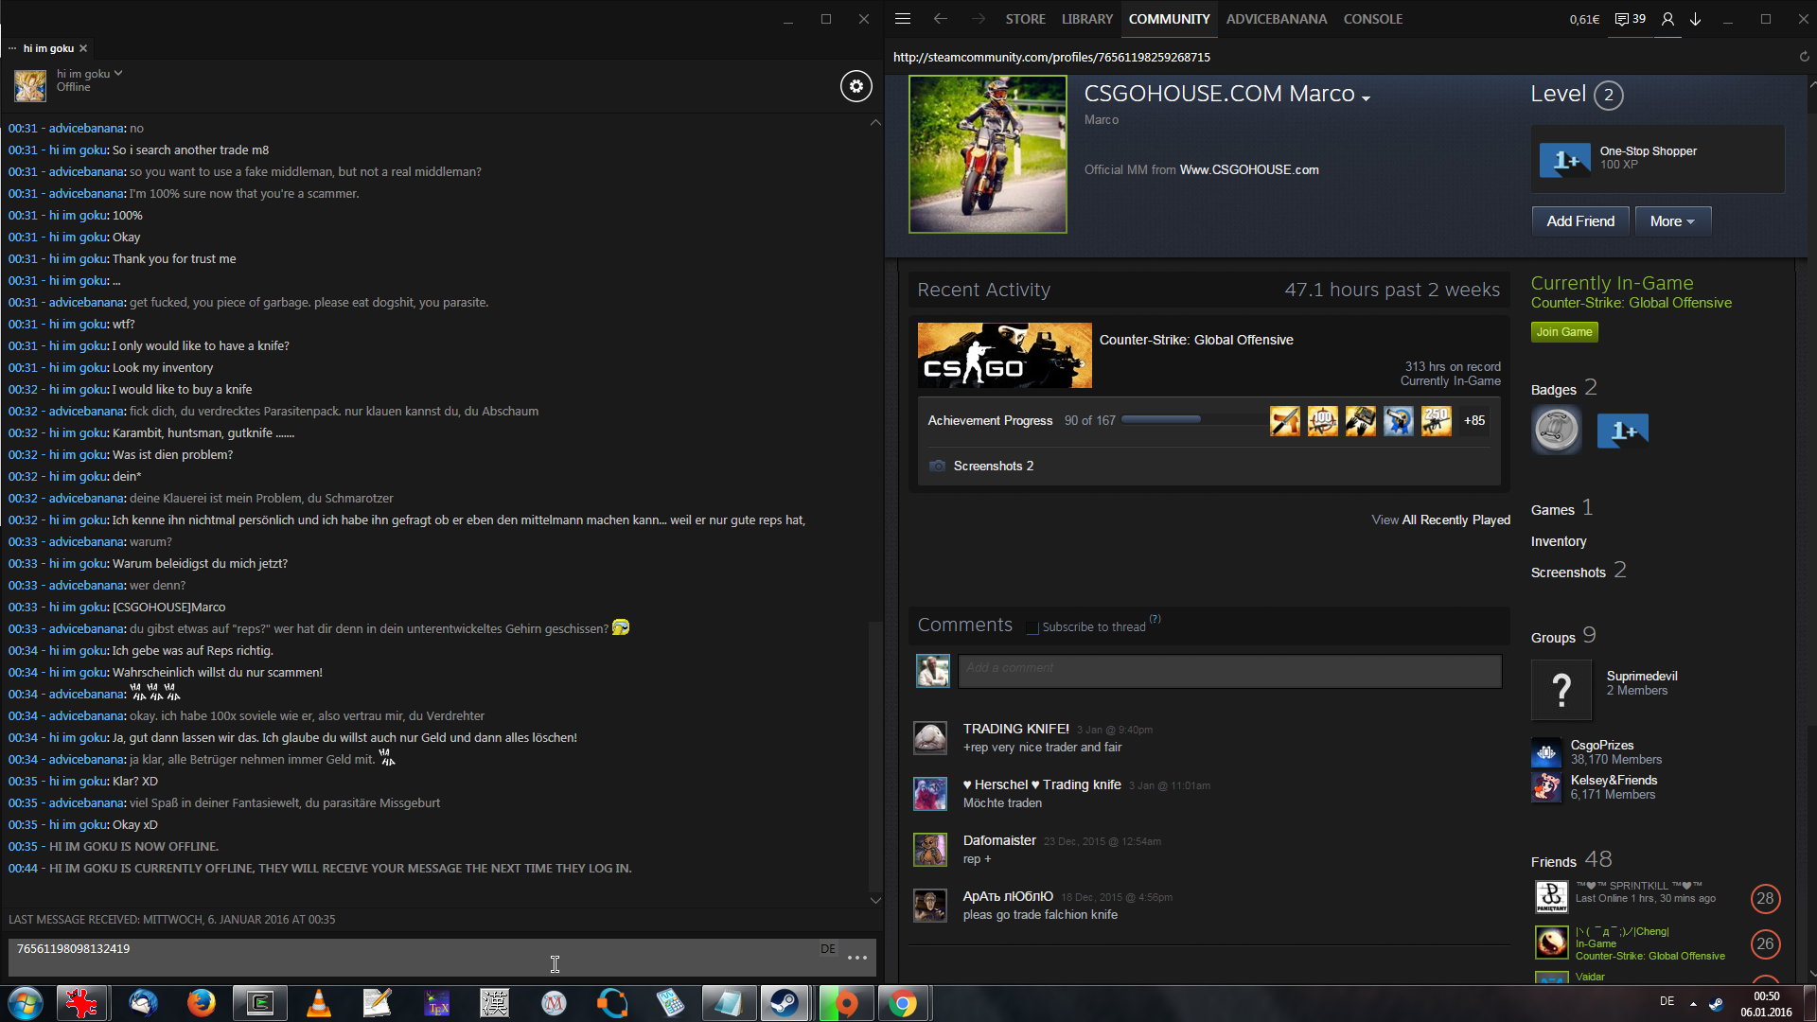The width and height of the screenshot is (1817, 1022).
Task: Open the downloads arrow icon
Action: [1696, 19]
